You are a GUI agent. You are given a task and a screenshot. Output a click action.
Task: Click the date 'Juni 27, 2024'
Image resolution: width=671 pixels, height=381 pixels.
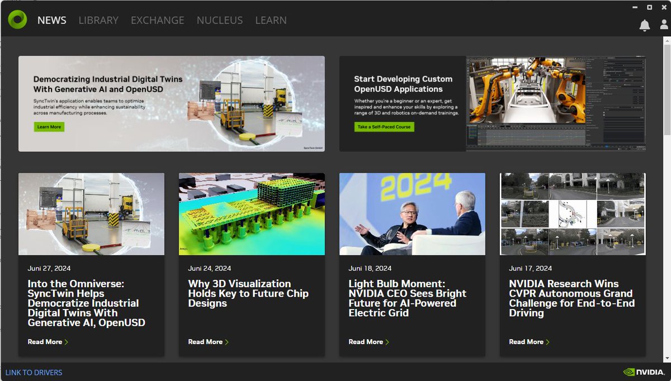49,268
